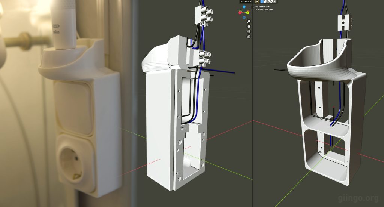Choose the Invert Selection mode icon
The image size is (384, 207).
pos(272,2)
